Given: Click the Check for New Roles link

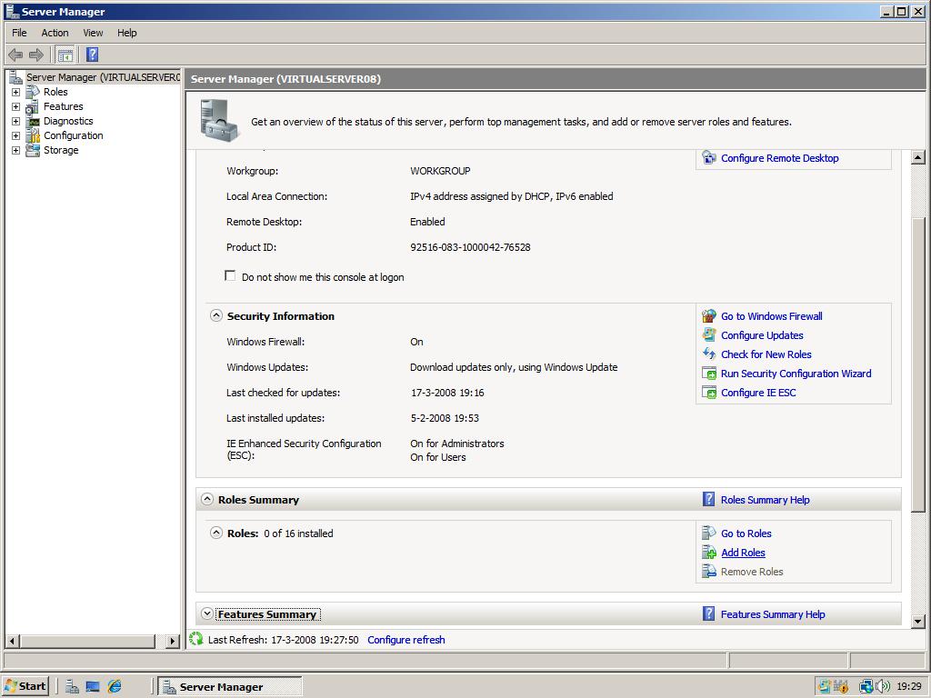Looking at the screenshot, I should (x=766, y=354).
